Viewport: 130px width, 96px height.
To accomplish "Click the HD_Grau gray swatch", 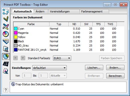I will (x=16, y=46).
